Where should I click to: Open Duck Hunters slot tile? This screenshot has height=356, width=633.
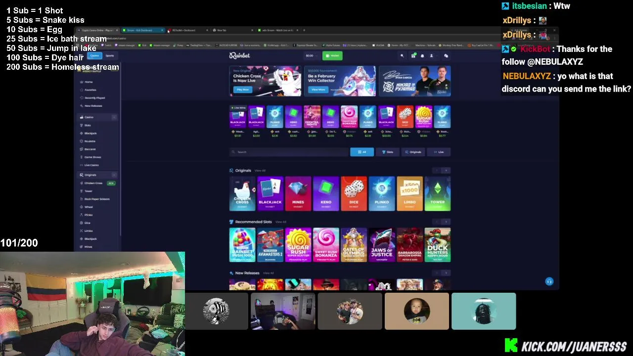coord(437,245)
